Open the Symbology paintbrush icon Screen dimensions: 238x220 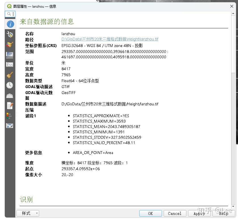click(10, 44)
